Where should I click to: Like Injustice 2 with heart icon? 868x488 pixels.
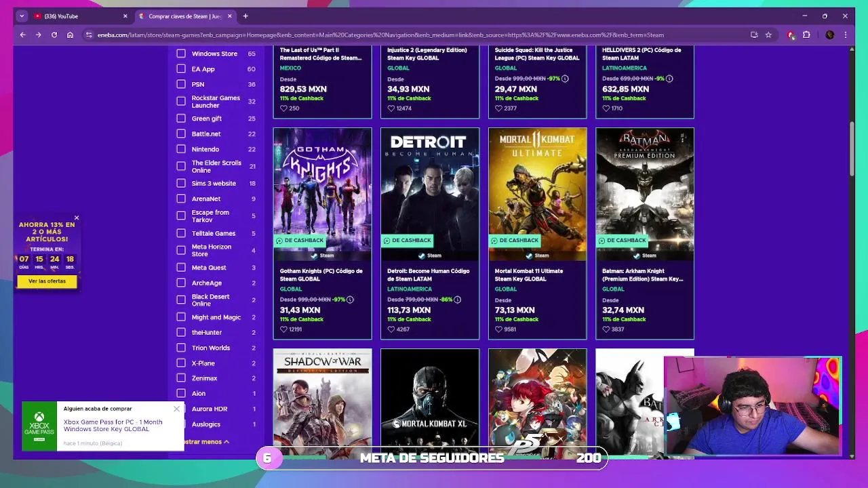point(391,108)
